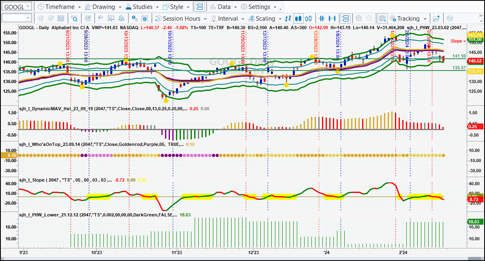The width and height of the screenshot is (485, 261).
Task: Click the red 140.52 last price tag
Action: coord(475,61)
